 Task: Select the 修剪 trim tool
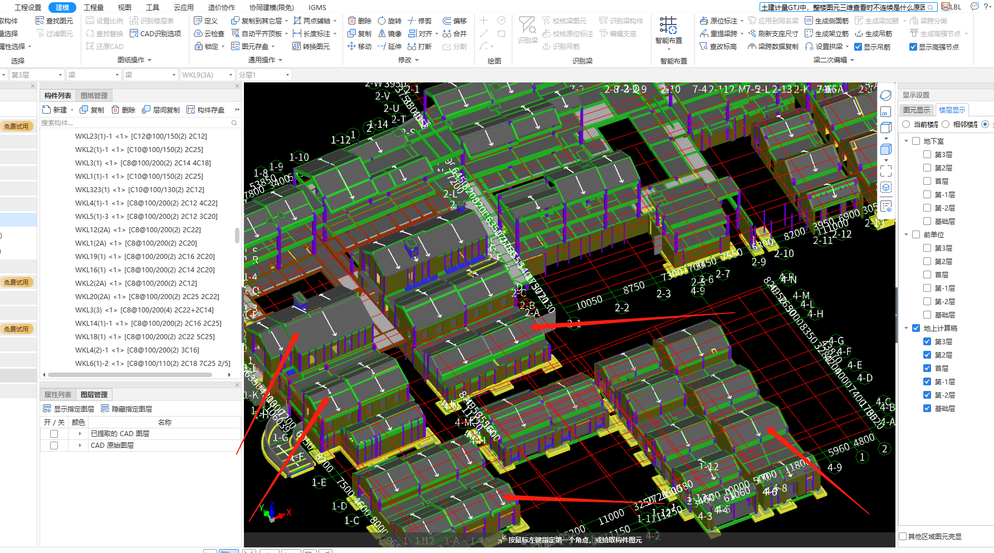coord(419,21)
